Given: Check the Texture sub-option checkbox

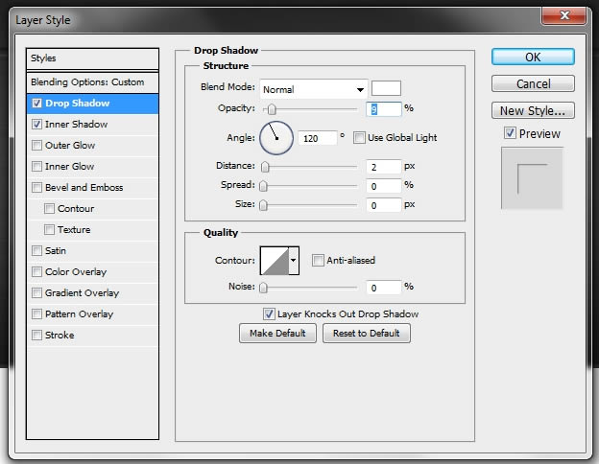Looking at the screenshot, I should (x=49, y=229).
